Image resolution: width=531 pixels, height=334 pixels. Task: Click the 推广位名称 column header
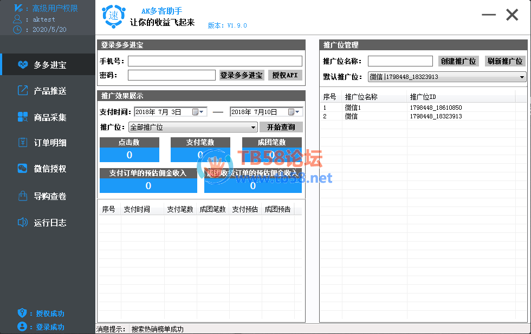tap(374, 97)
